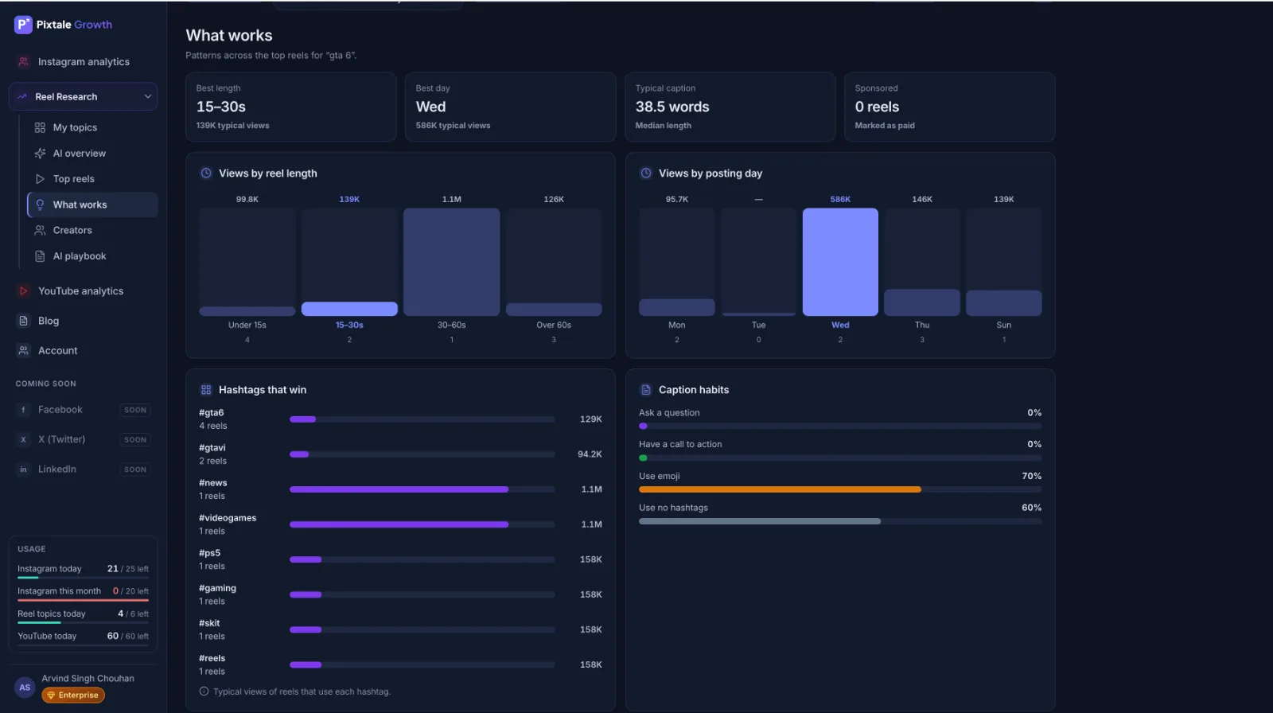Click the Caption habits document icon

pos(646,390)
